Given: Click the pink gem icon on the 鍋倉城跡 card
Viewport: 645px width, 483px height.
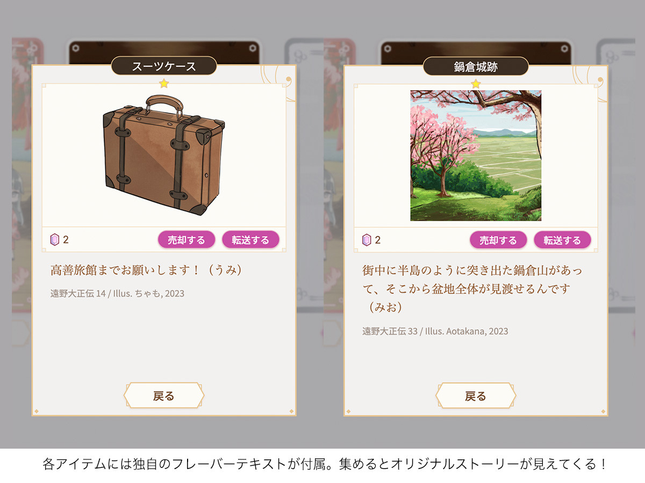Looking at the screenshot, I should [x=367, y=240].
